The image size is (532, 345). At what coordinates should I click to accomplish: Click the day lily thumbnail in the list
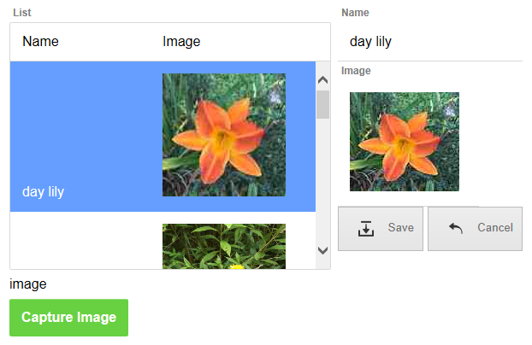[224, 135]
